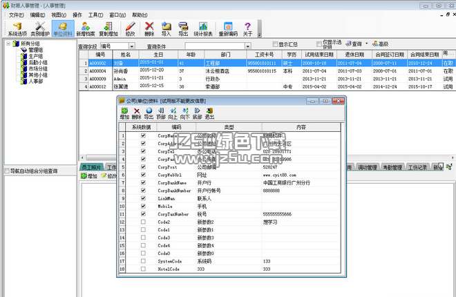
Task: Check the 系统数据 box for Code2 row
Action: pyautogui.click(x=143, y=222)
